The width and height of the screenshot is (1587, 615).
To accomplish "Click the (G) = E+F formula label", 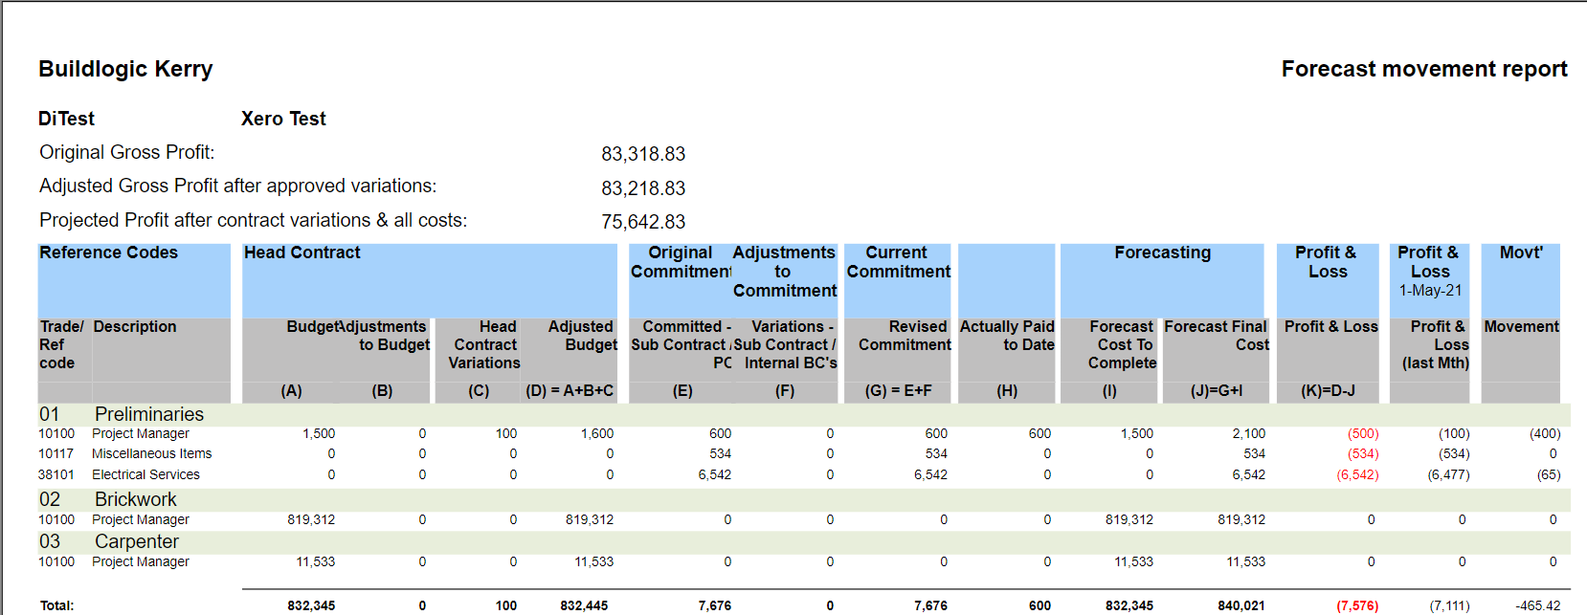I will [x=898, y=391].
